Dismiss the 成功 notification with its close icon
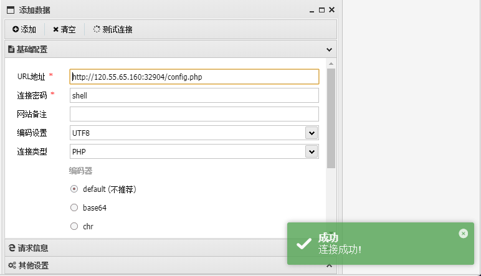Viewport: 481px width, 276px height. point(463,233)
